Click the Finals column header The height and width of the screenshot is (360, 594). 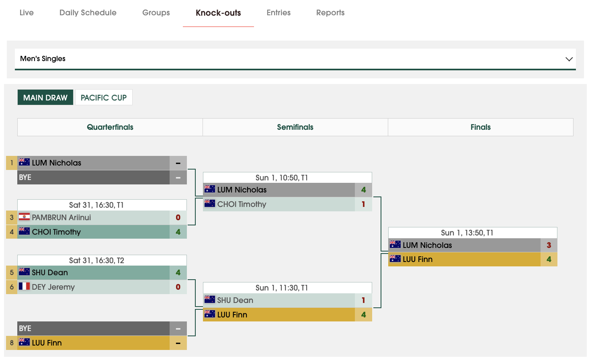click(481, 127)
